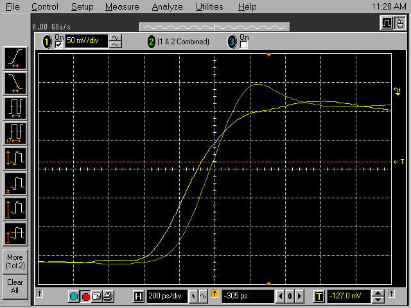This screenshot has height=308, width=411.
Task: Click the narrow-wave zoom in timebase button
Action: coord(194,296)
